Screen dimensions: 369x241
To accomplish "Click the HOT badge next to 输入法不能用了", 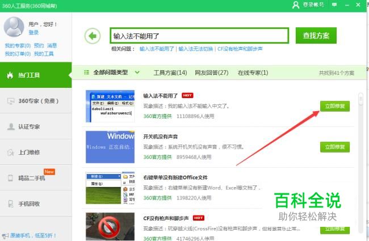I will pyautogui.click(x=187, y=95).
